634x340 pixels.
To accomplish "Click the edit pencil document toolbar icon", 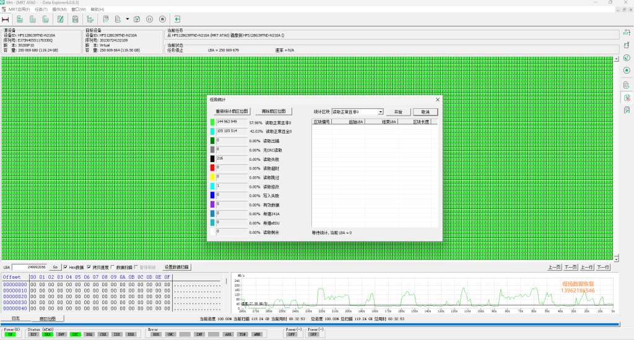I will pos(60,19).
